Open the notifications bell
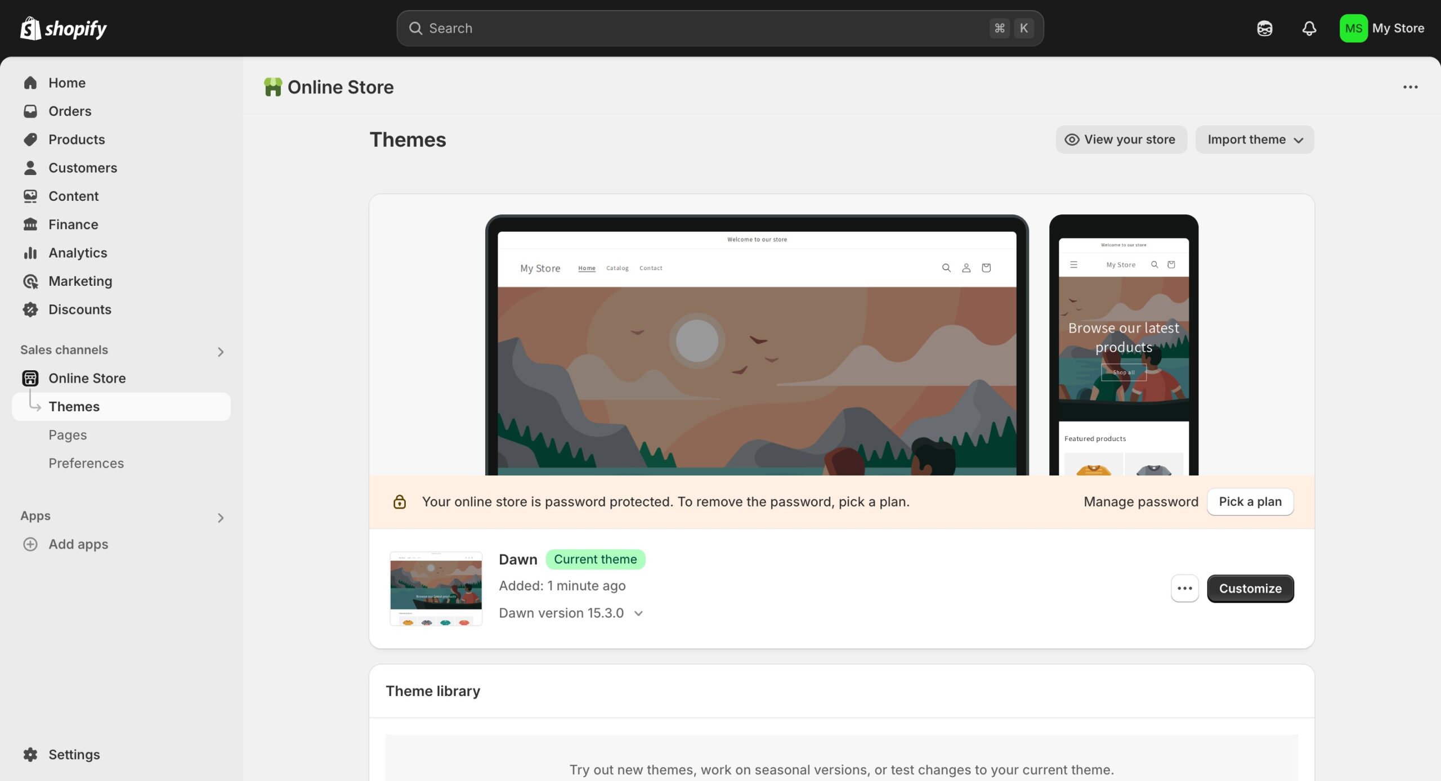The height and width of the screenshot is (781, 1441). [x=1309, y=28]
